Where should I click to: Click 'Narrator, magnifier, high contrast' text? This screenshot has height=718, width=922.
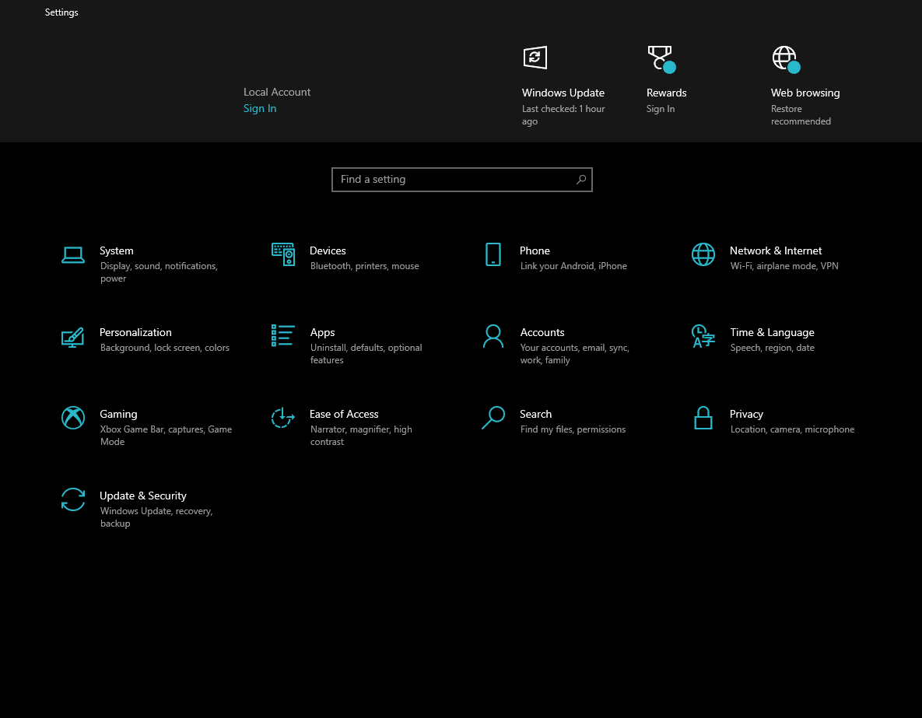[361, 436]
